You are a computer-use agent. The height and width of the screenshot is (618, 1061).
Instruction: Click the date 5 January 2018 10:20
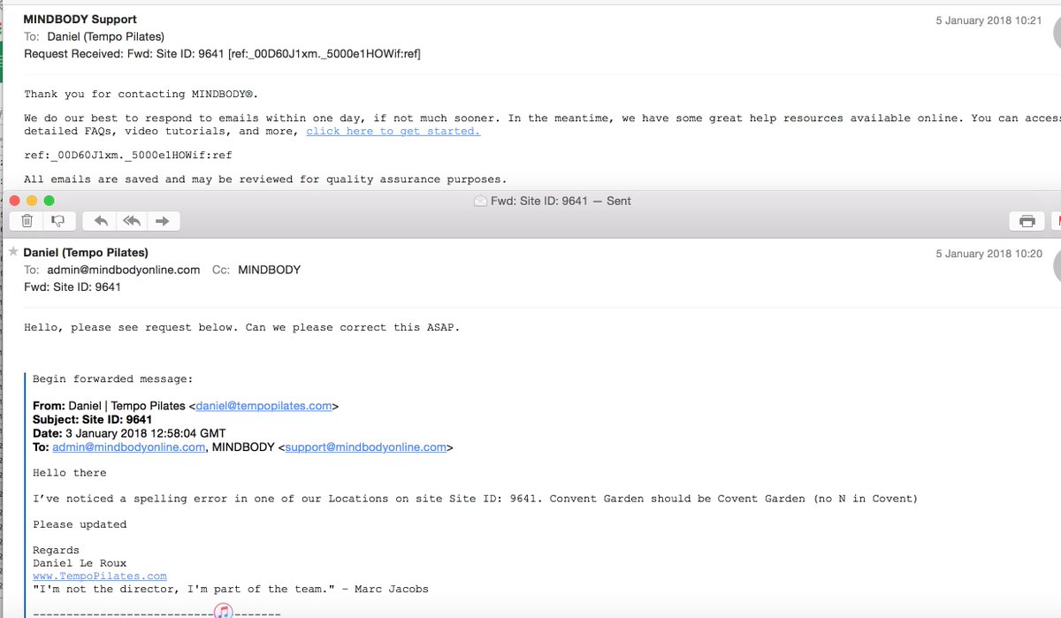[x=988, y=254]
